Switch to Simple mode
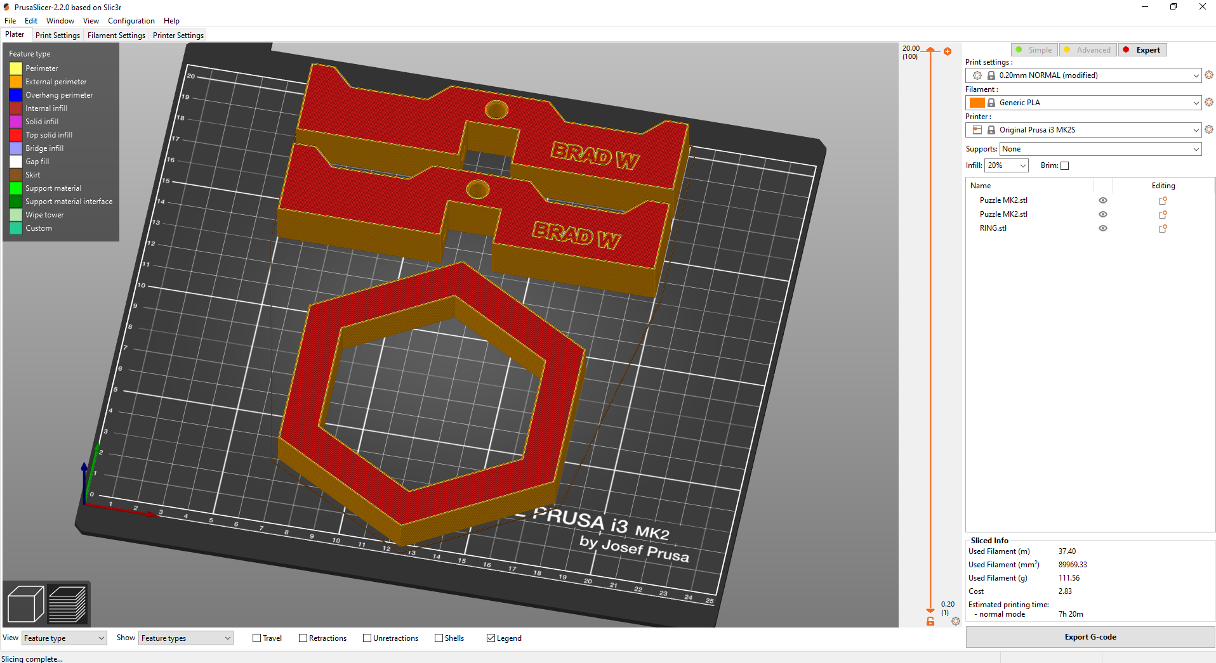This screenshot has width=1216, height=663. coord(1034,49)
